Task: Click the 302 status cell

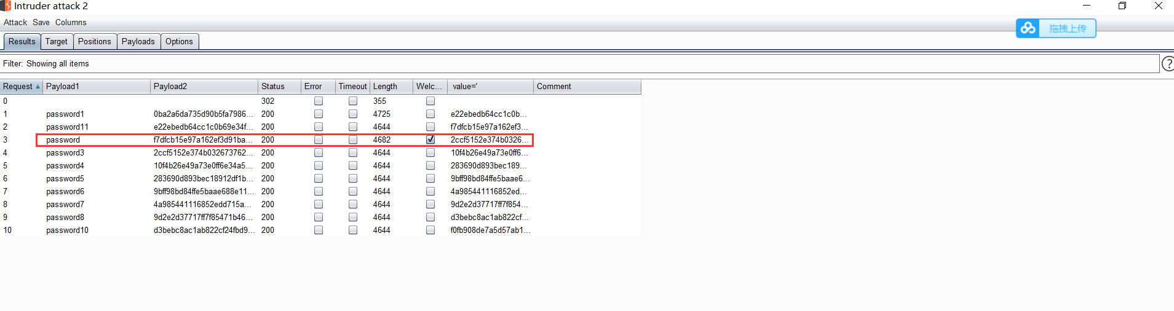Action: pyautogui.click(x=268, y=101)
